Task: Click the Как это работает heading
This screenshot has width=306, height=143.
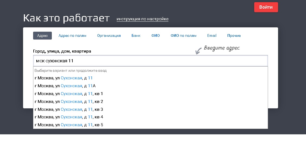Action: (66, 18)
